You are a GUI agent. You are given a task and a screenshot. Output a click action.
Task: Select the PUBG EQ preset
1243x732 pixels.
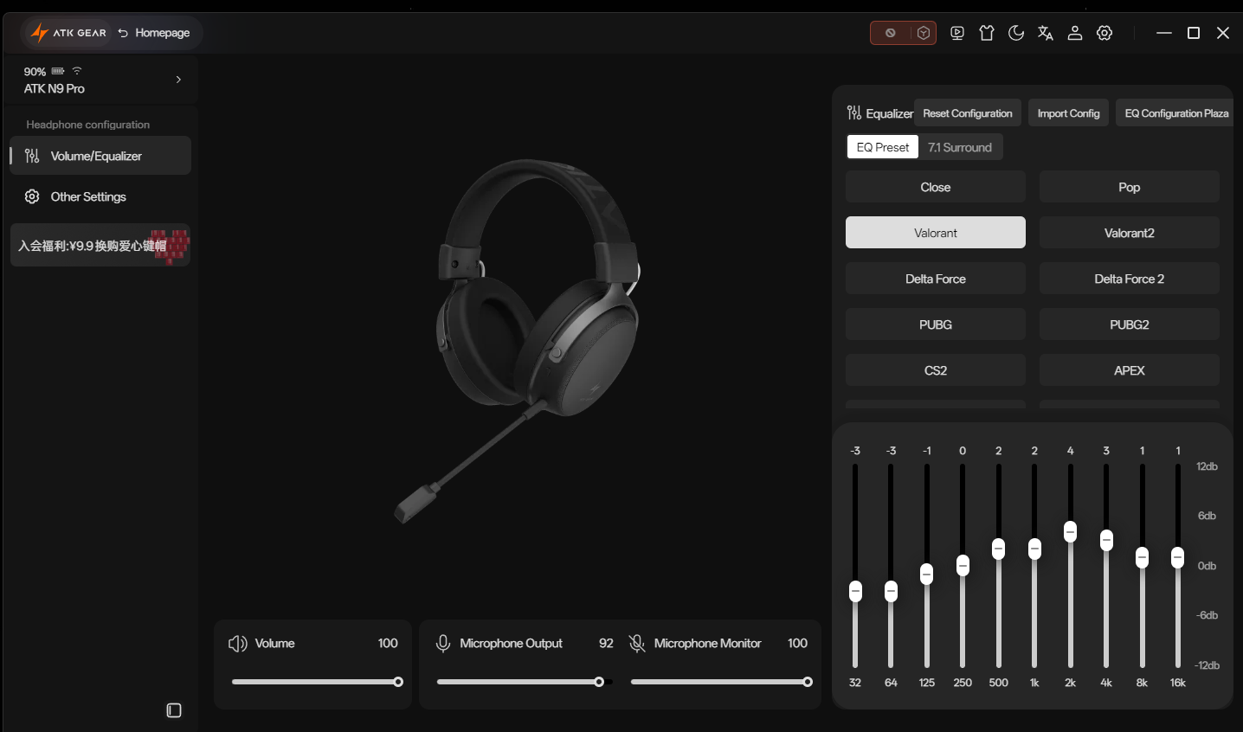tap(936, 324)
